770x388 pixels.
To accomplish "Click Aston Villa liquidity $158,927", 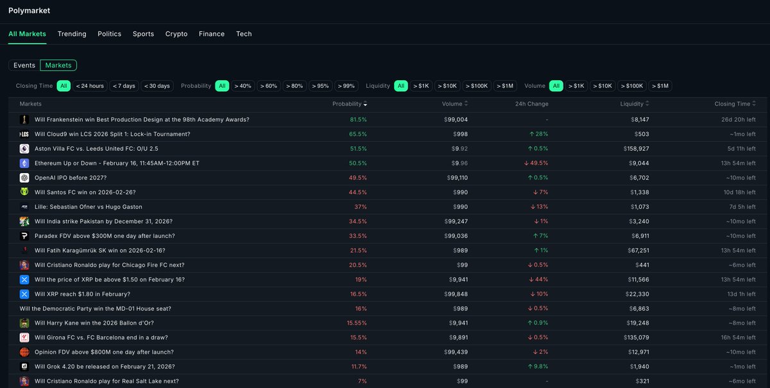I will coord(636,149).
